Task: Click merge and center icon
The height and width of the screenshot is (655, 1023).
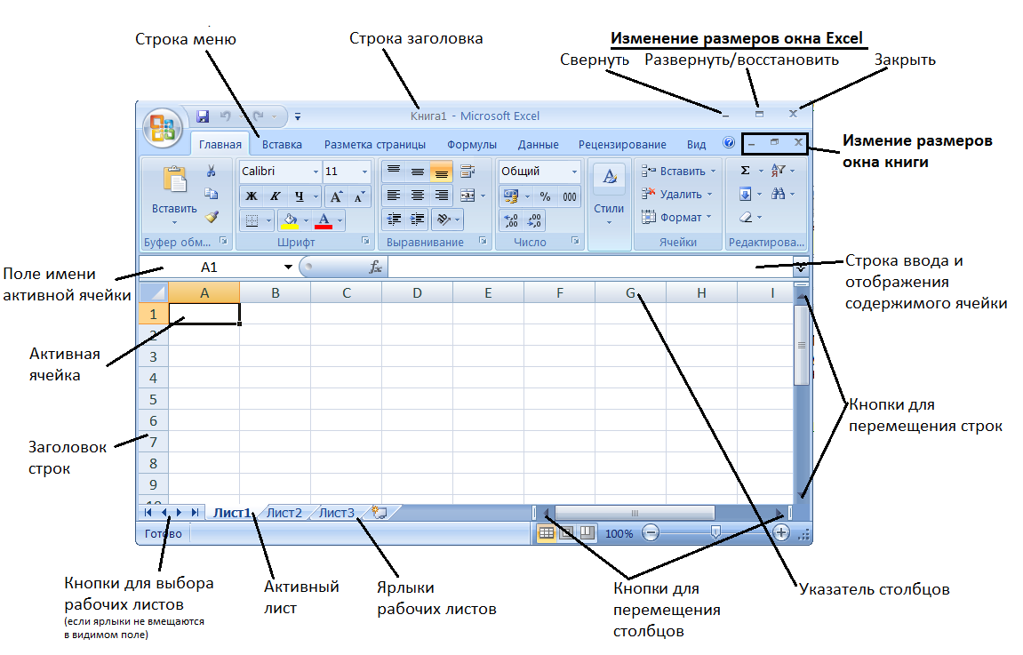Action: click(x=468, y=195)
